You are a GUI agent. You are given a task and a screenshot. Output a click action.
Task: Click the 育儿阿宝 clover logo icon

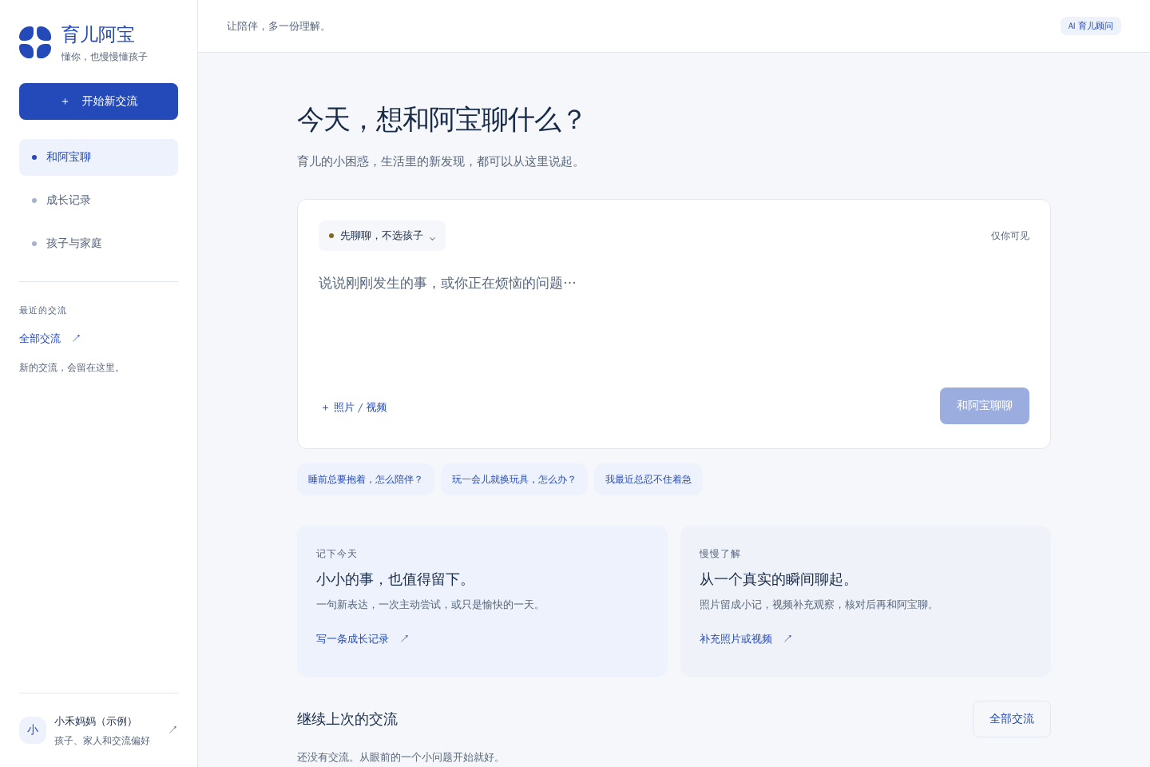pos(35,42)
